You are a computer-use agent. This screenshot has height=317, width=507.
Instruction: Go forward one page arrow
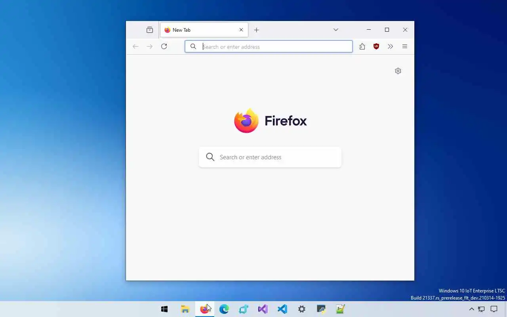(150, 46)
